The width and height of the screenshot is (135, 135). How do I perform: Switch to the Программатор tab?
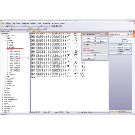pyautogui.click(x=114, y=112)
